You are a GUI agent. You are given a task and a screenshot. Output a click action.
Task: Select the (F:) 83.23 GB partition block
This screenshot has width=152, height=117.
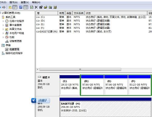140,85
